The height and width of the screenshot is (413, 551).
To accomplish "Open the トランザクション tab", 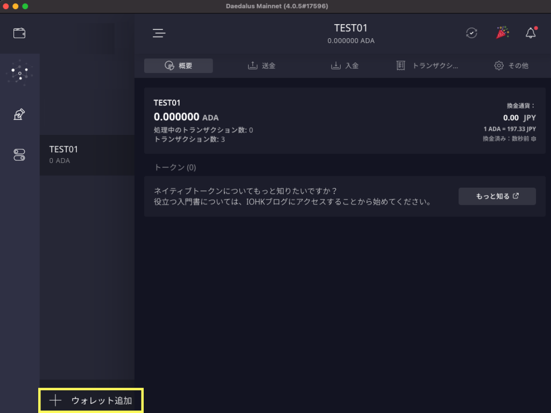I will (428, 66).
